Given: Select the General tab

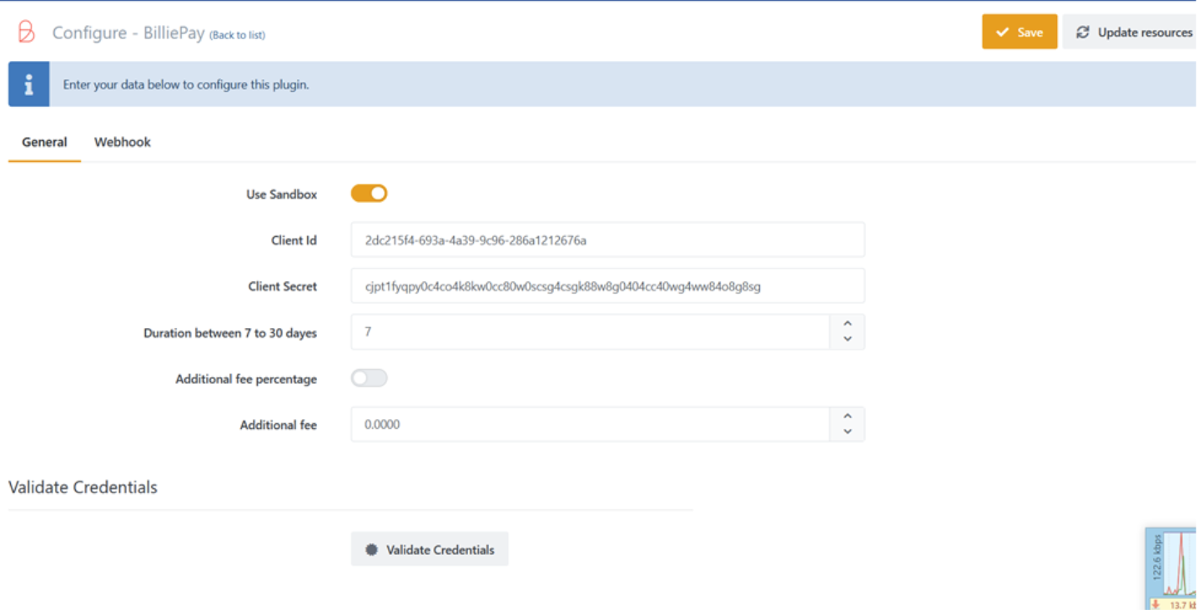Looking at the screenshot, I should point(44,142).
